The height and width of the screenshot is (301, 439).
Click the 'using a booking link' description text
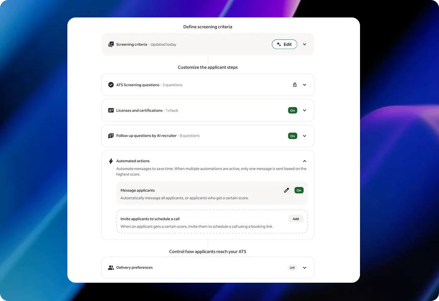point(256,226)
